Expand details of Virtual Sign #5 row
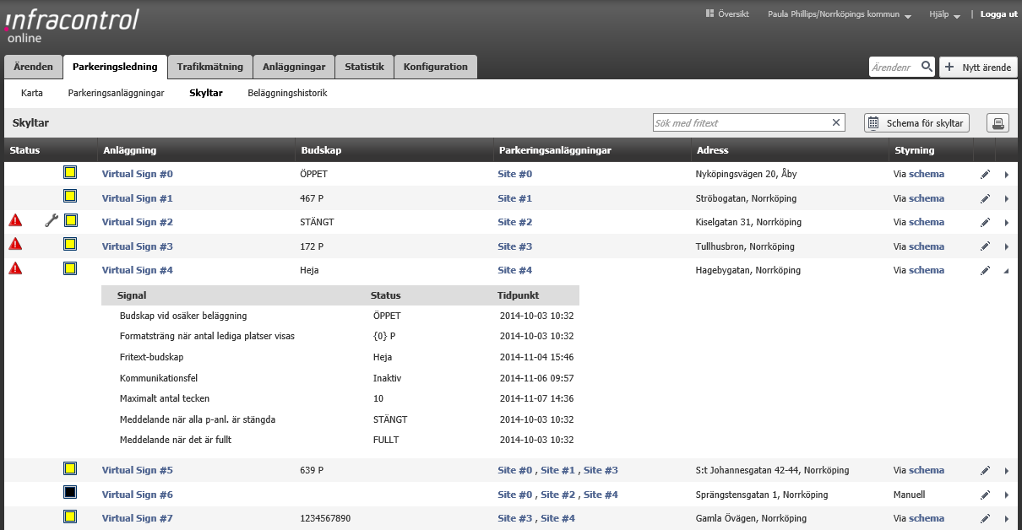 coord(1006,471)
